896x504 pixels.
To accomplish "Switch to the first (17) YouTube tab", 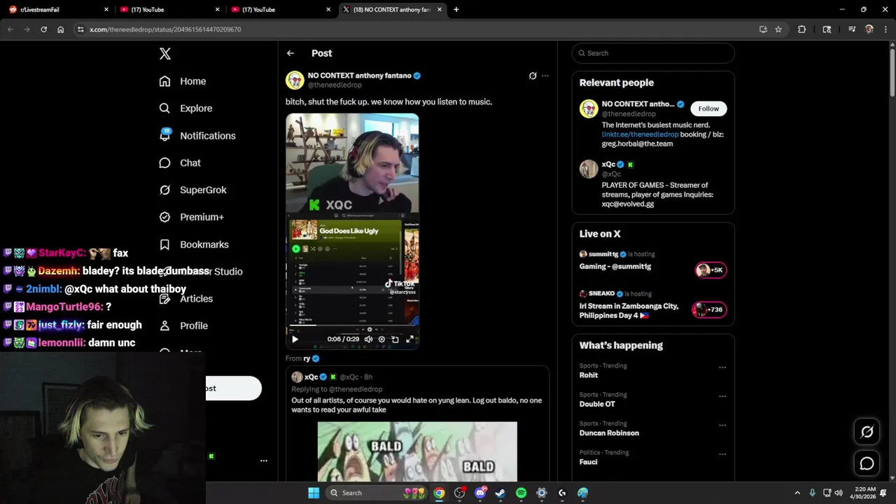I will pos(170,10).
